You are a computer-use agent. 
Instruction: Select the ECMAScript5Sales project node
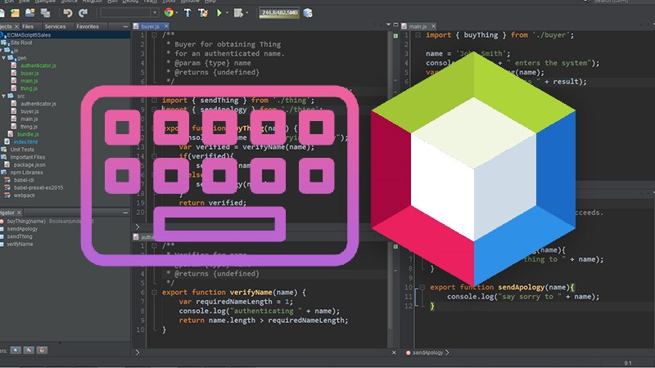(x=29, y=35)
